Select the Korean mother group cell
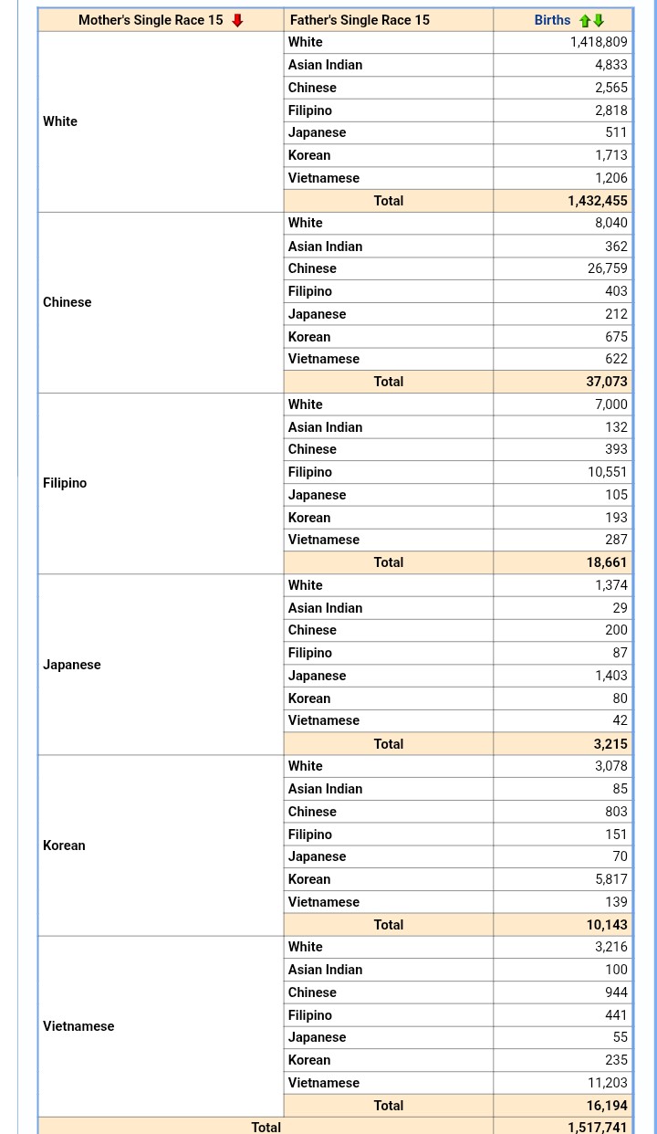 (x=161, y=845)
